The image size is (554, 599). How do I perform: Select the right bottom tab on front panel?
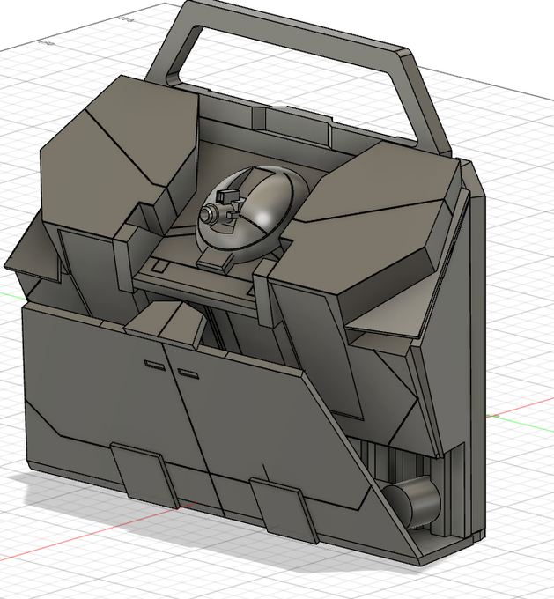[x=284, y=510]
